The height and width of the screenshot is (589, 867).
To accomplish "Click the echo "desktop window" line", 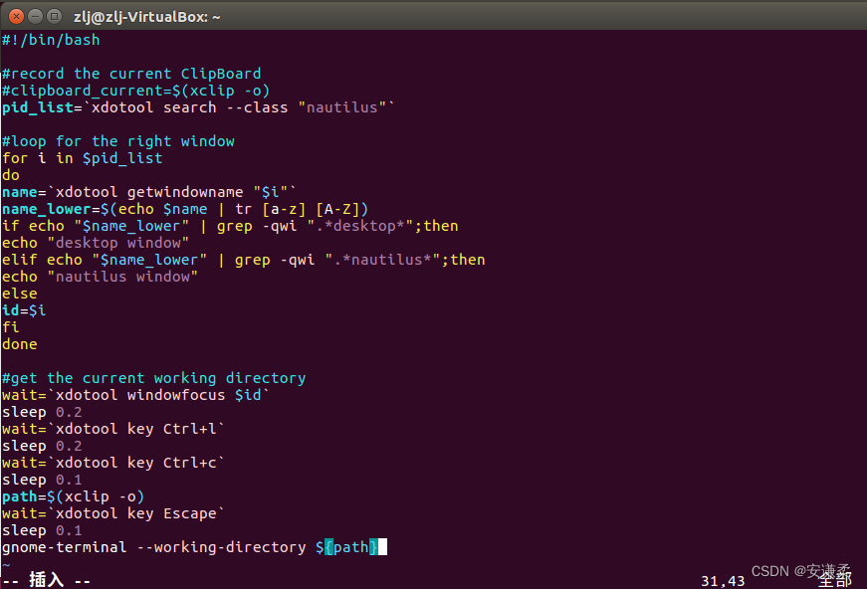I will pyautogui.click(x=96, y=243).
